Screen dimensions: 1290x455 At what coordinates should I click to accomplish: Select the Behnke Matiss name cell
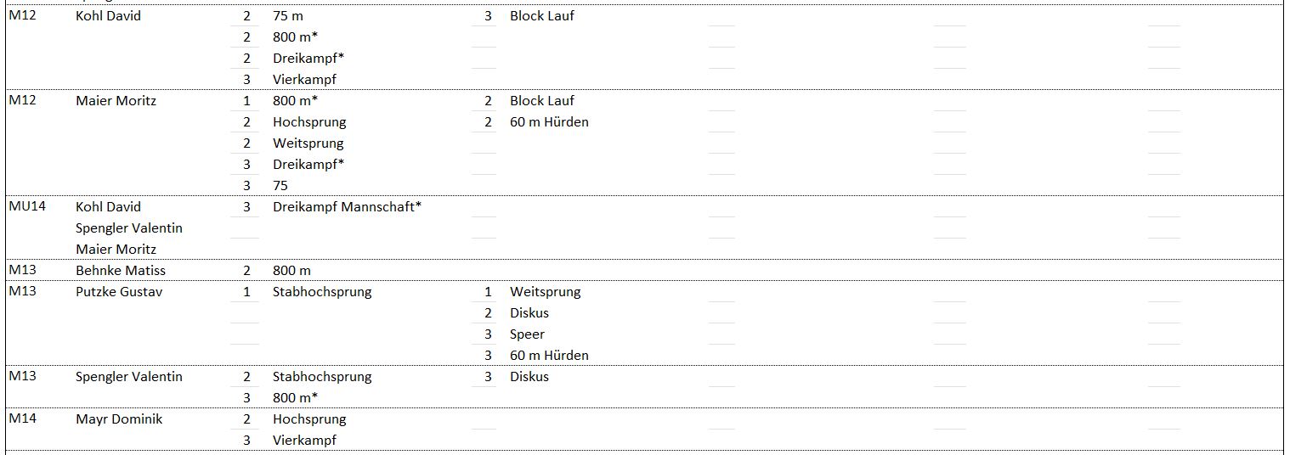[x=120, y=271]
